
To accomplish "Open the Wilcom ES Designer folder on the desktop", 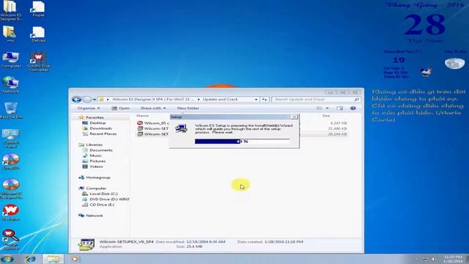I will click(11, 11).
